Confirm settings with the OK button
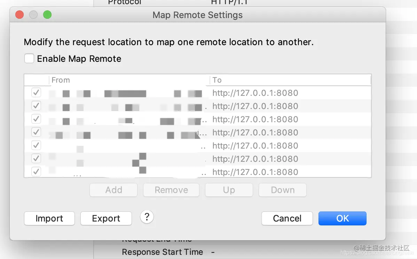The image size is (417, 259). (x=343, y=218)
